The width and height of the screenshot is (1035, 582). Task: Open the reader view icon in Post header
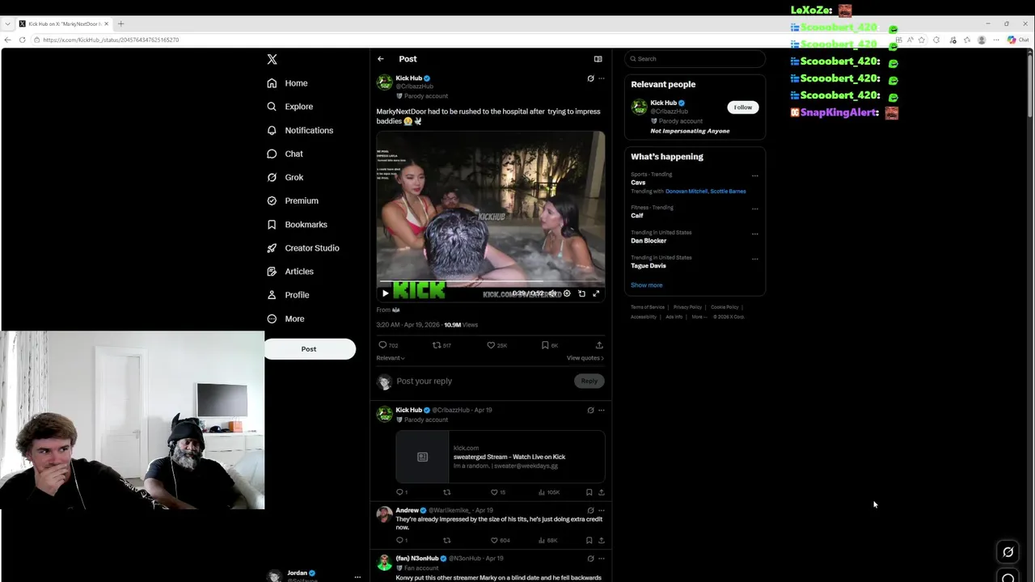coord(598,59)
